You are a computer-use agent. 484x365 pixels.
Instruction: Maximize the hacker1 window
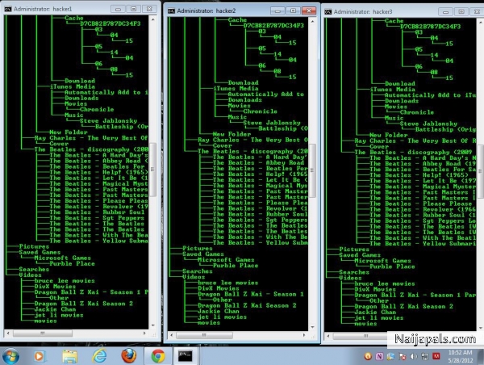(134, 9)
